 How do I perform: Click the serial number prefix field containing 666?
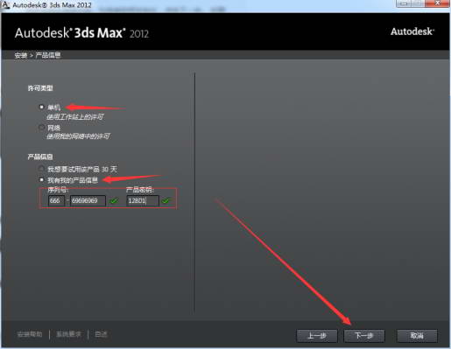click(x=56, y=200)
